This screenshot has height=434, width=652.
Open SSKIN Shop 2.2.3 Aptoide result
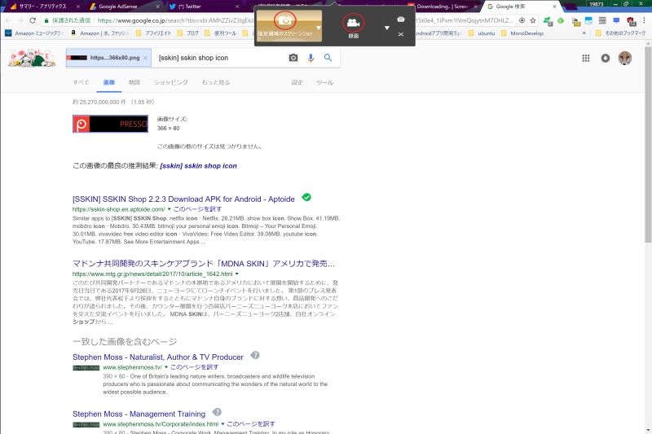[183, 199]
